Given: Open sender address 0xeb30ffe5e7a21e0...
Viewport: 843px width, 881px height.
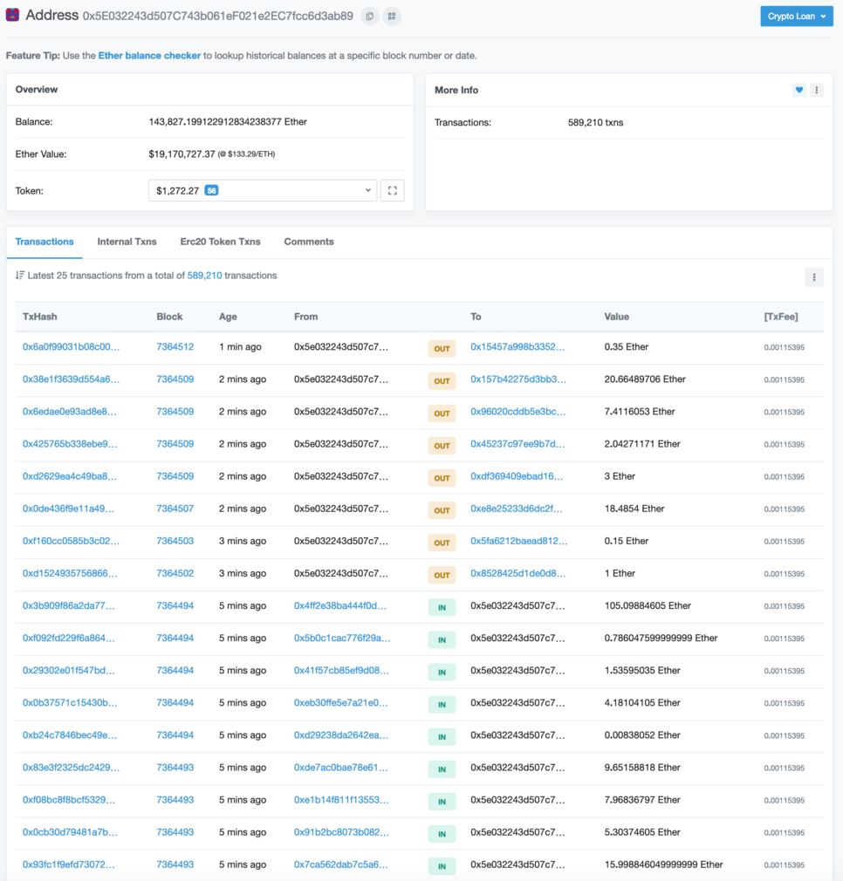Looking at the screenshot, I should point(340,703).
